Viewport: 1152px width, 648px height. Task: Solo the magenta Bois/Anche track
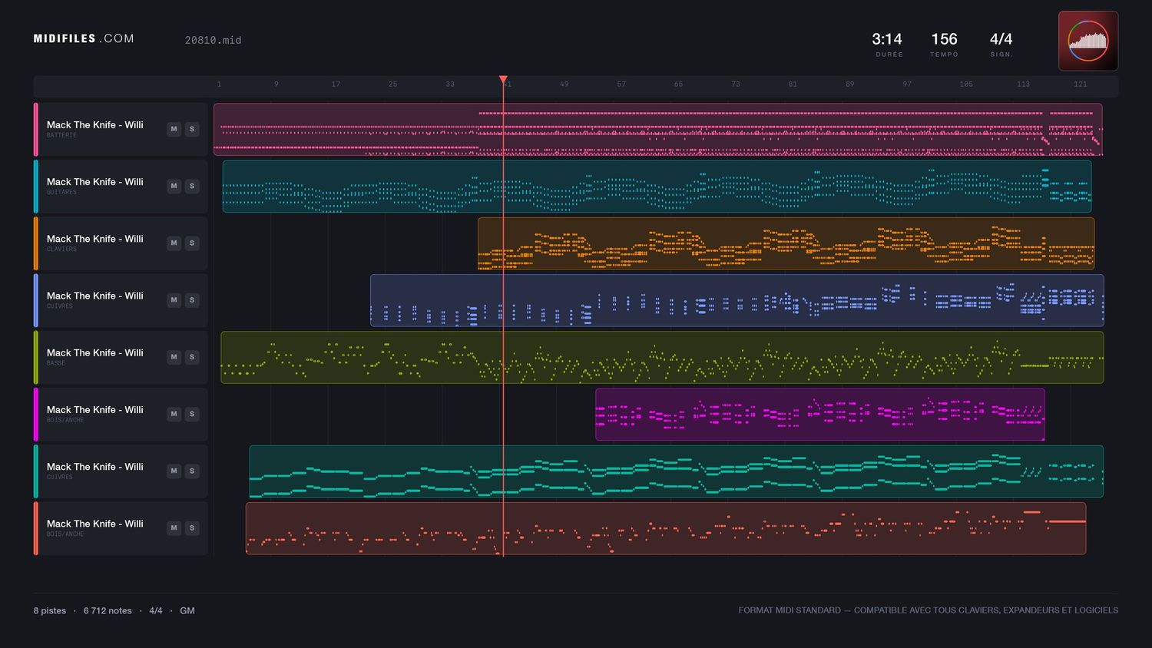[x=192, y=414]
